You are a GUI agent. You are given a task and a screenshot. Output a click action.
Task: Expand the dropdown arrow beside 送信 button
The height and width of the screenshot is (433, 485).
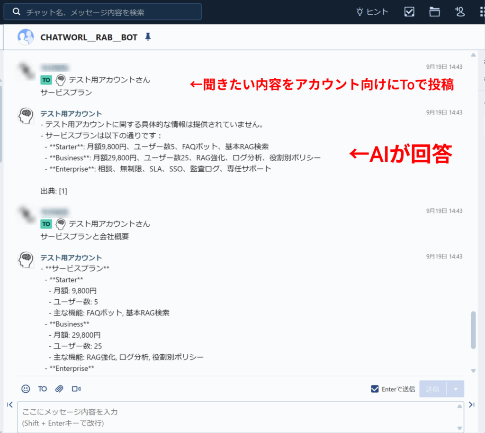(x=456, y=389)
